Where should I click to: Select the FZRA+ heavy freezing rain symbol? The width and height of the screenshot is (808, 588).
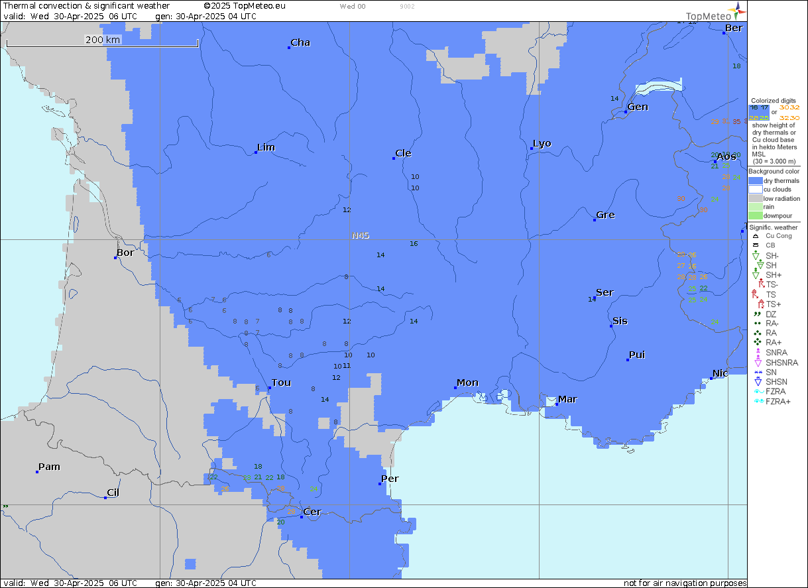coord(759,401)
